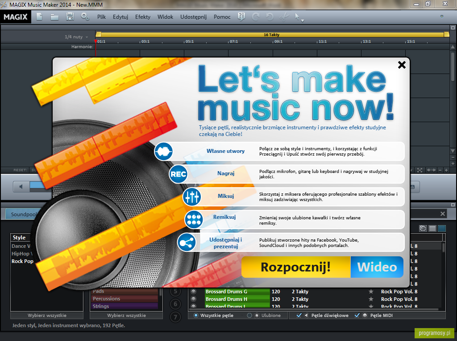Maximize the Soundpool panel square icon
The width and height of the screenshot is (457, 341).
pos(453,205)
